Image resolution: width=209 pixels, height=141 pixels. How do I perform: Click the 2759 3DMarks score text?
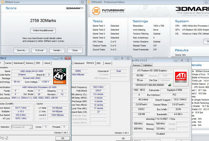click(43, 21)
